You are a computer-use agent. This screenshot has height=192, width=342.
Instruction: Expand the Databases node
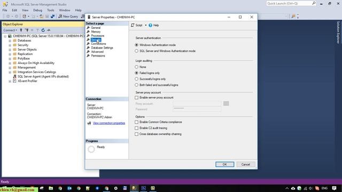(x=10, y=41)
